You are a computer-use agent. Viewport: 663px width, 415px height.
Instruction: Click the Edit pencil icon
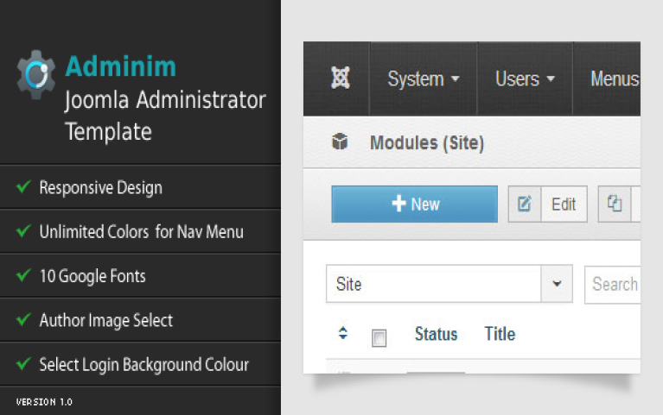tap(525, 204)
